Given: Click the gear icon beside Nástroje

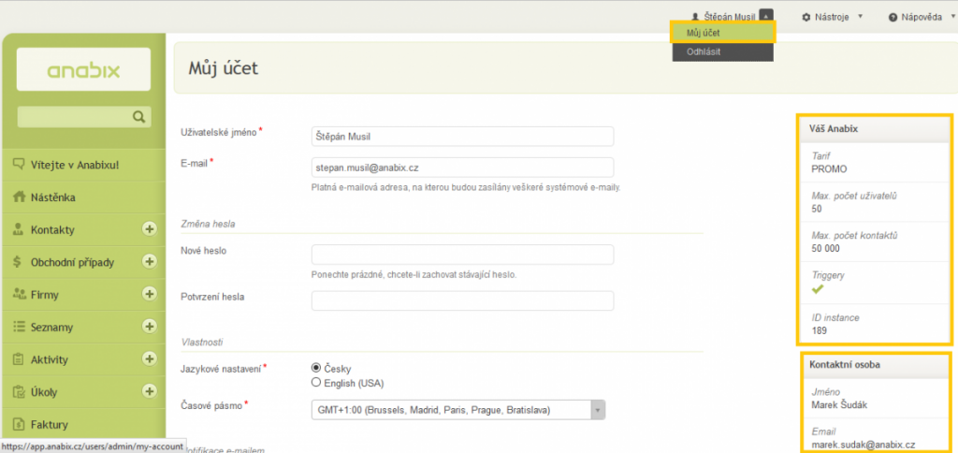Looking at the screenshot, I should tap(806, 17).
